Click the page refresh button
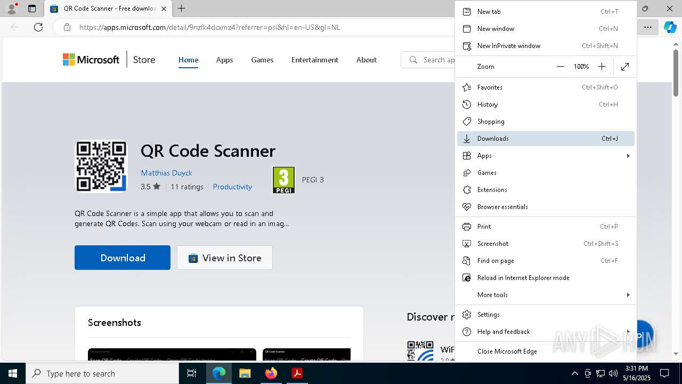Viewport: 682px width, 384px height. 38,27
